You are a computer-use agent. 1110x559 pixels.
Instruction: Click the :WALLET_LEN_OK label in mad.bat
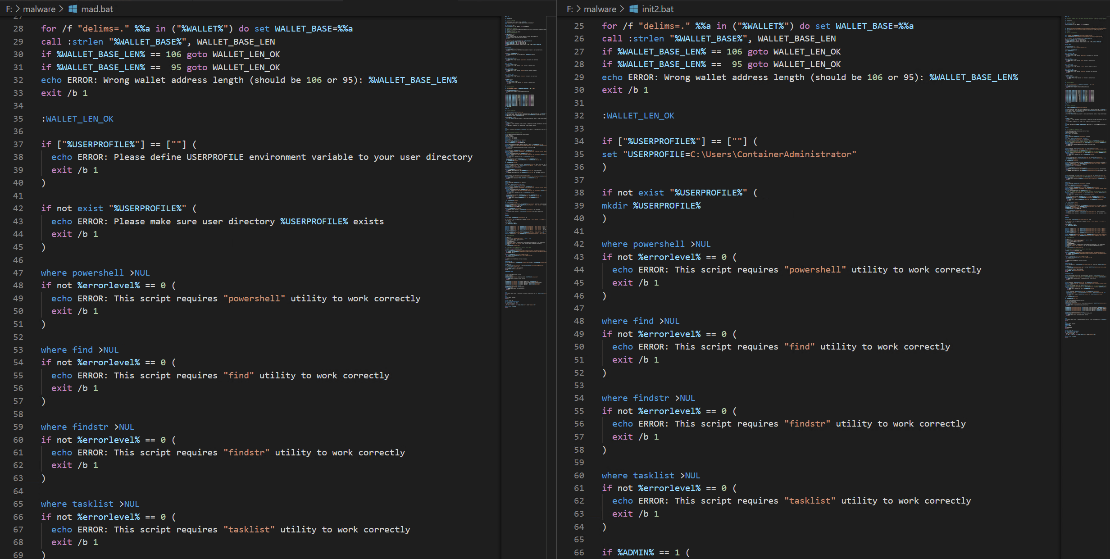[x=77, y=119]
